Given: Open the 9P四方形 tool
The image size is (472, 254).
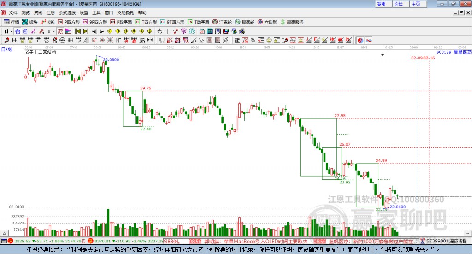Looking at the screenshot, I should point(95,22).
